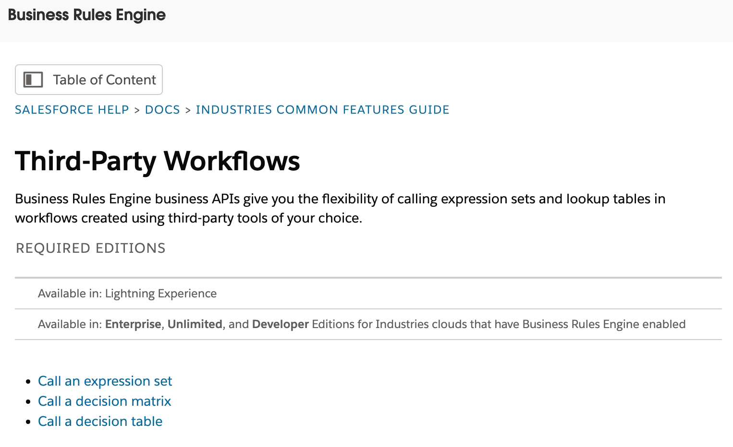Click the editions availability table row
733x447 pixels.
(360, 324)
